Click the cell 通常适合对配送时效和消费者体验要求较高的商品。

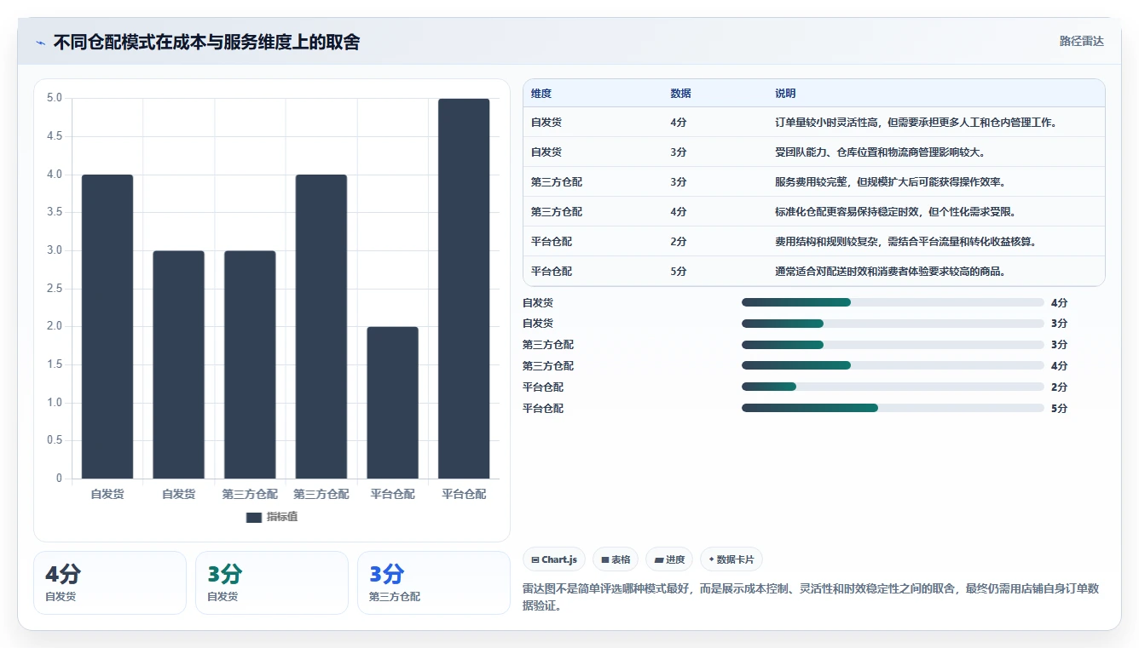[890, 272]
